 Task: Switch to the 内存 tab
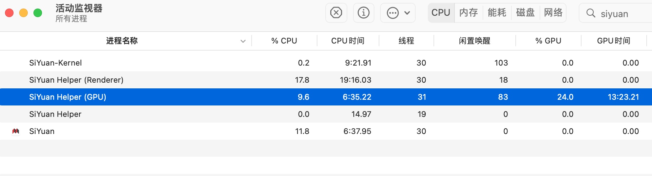[468, 13]
